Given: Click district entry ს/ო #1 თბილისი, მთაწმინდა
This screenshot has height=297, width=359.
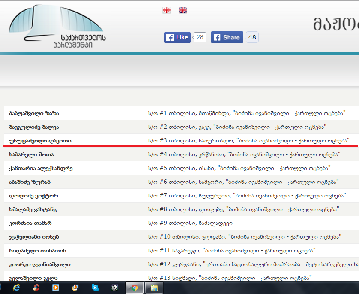Looking at the screenshot, I should [x=247, y=113].
